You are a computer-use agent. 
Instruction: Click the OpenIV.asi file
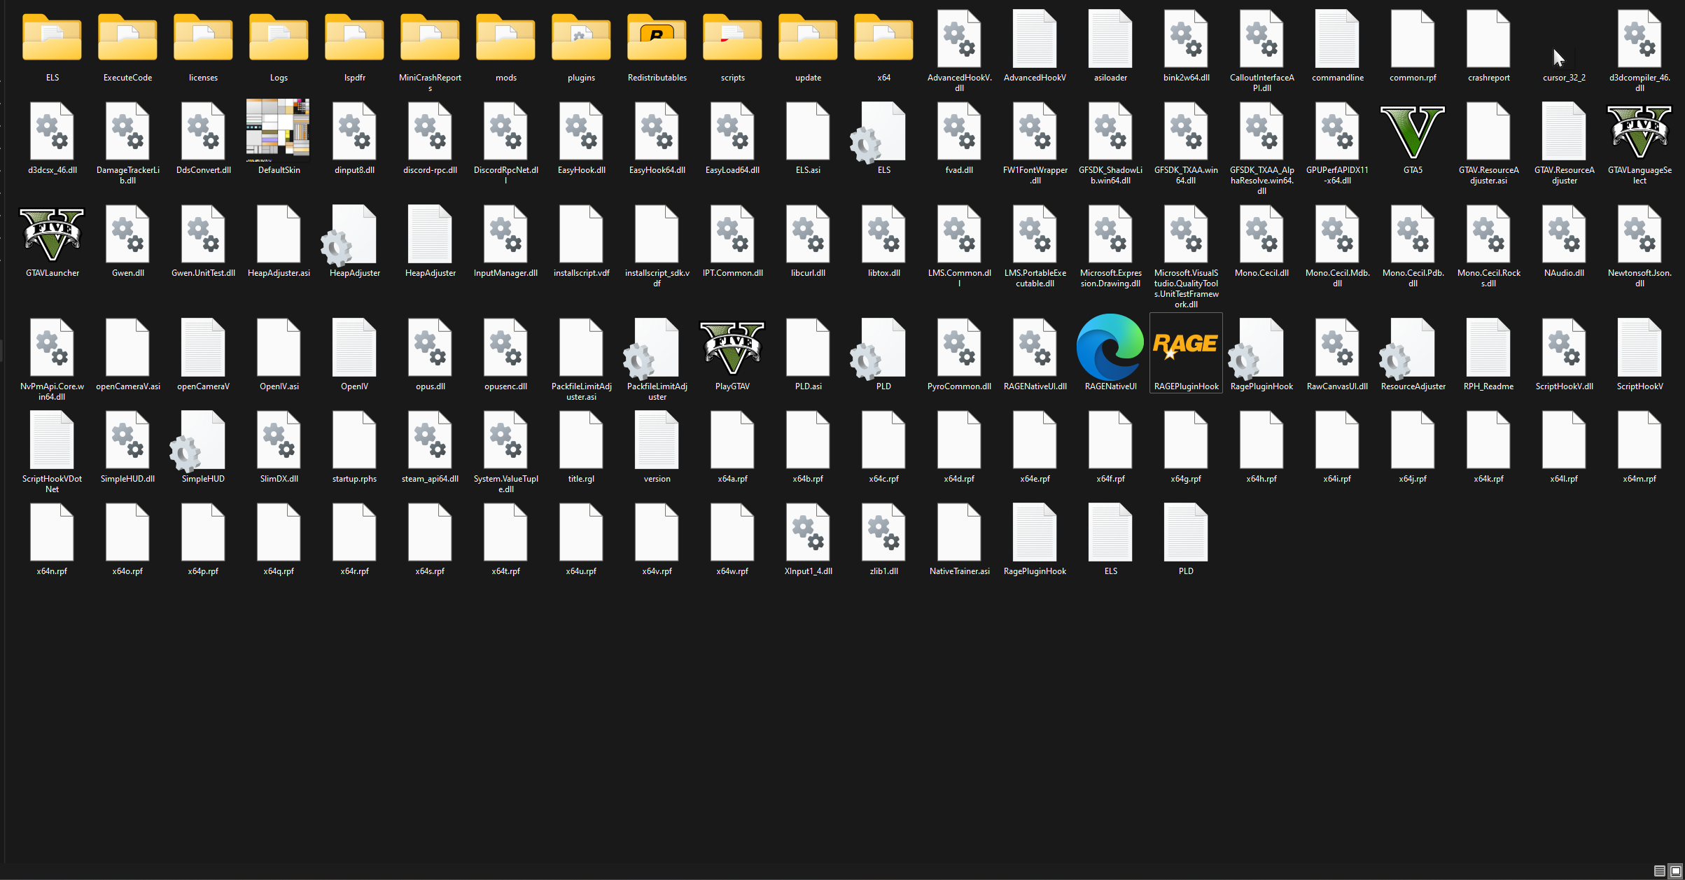pyautogui.click(x=279, y=348)
